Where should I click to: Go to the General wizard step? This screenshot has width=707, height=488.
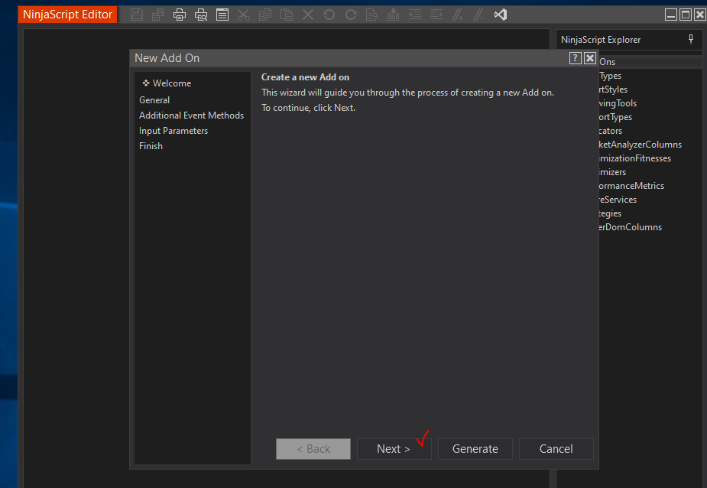pyautogui.click(x=154, y=100)
